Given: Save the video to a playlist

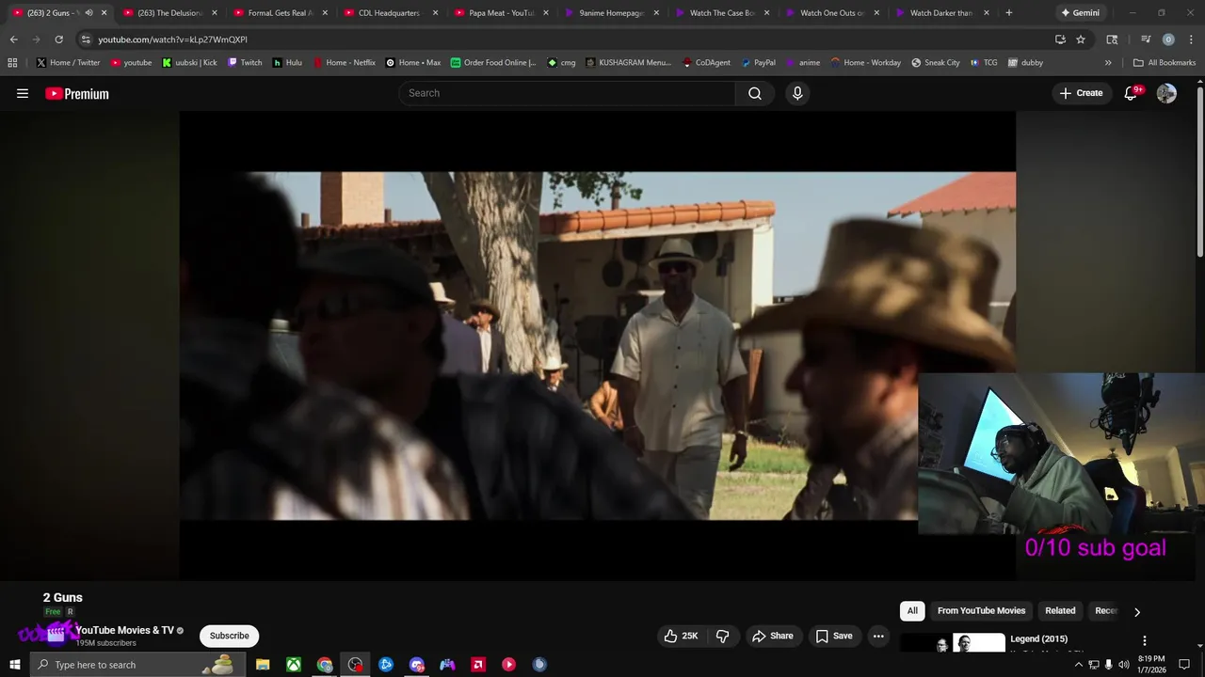Looking at the screenshot, I should (834, 636).
